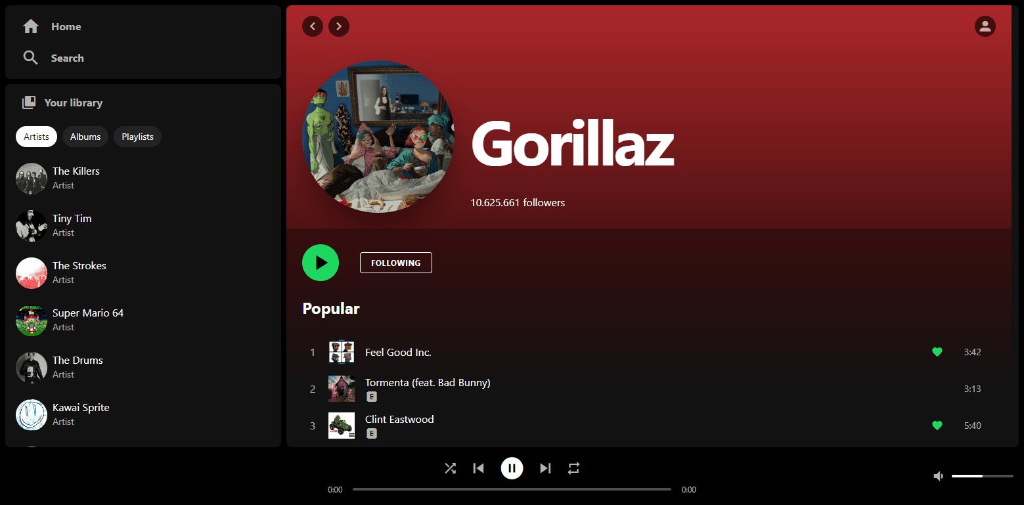Pause playback in the player bar
The height and width of the screenshot is (505, 1024).
[x=512, y=468]
